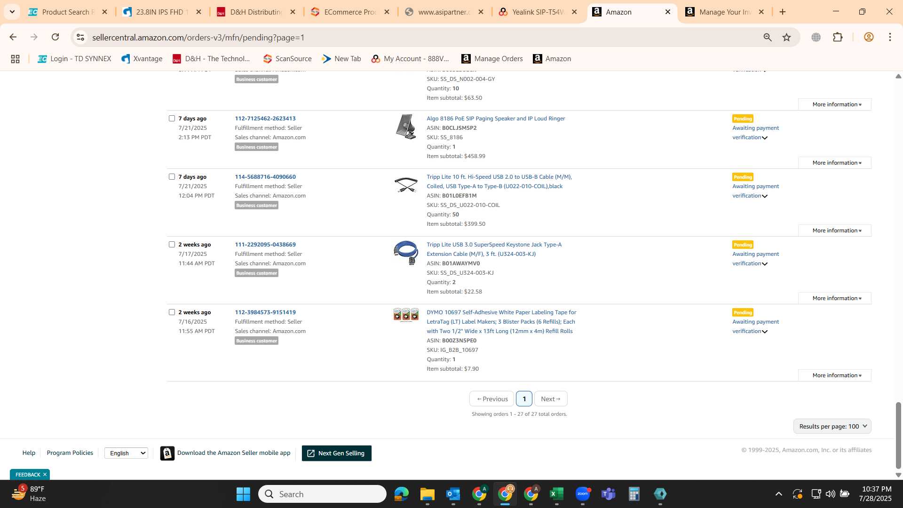903x508 pixels.
Task: Click the page scrollbar thumb
Action: tap(898, 435)
